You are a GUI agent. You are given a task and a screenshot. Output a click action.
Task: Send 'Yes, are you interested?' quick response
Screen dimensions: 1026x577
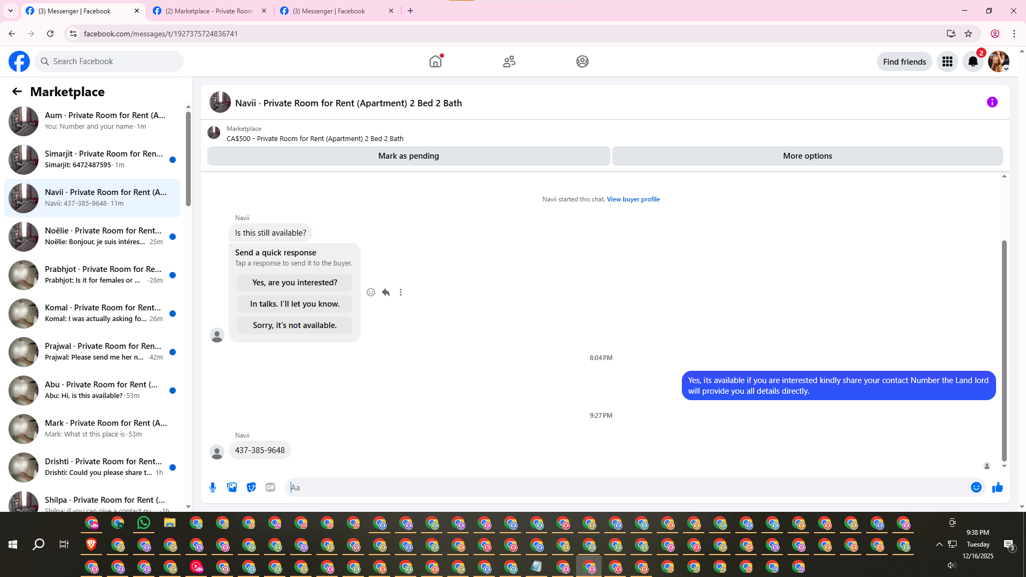click(294, 283)
